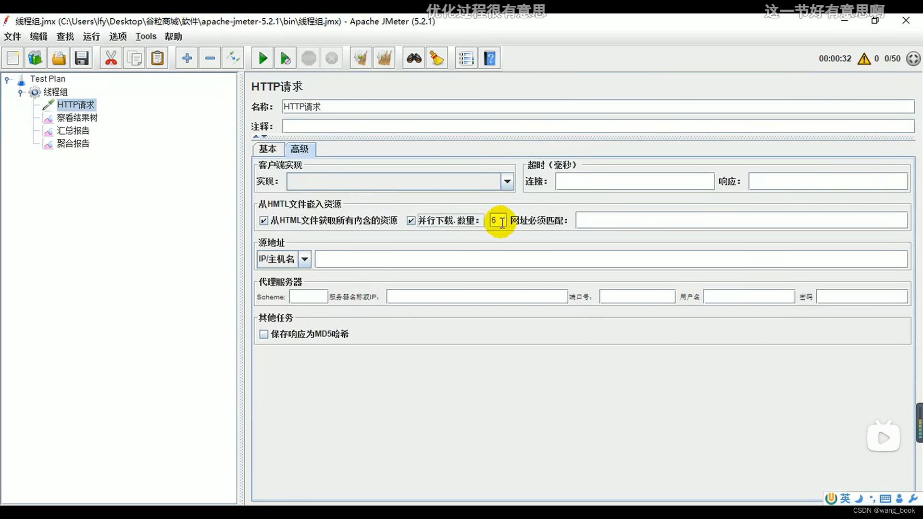The width and height of the screenshot is (923, 519).
Task: Collapse all nodes with minus icon
Action: click(x=210, y=58)
